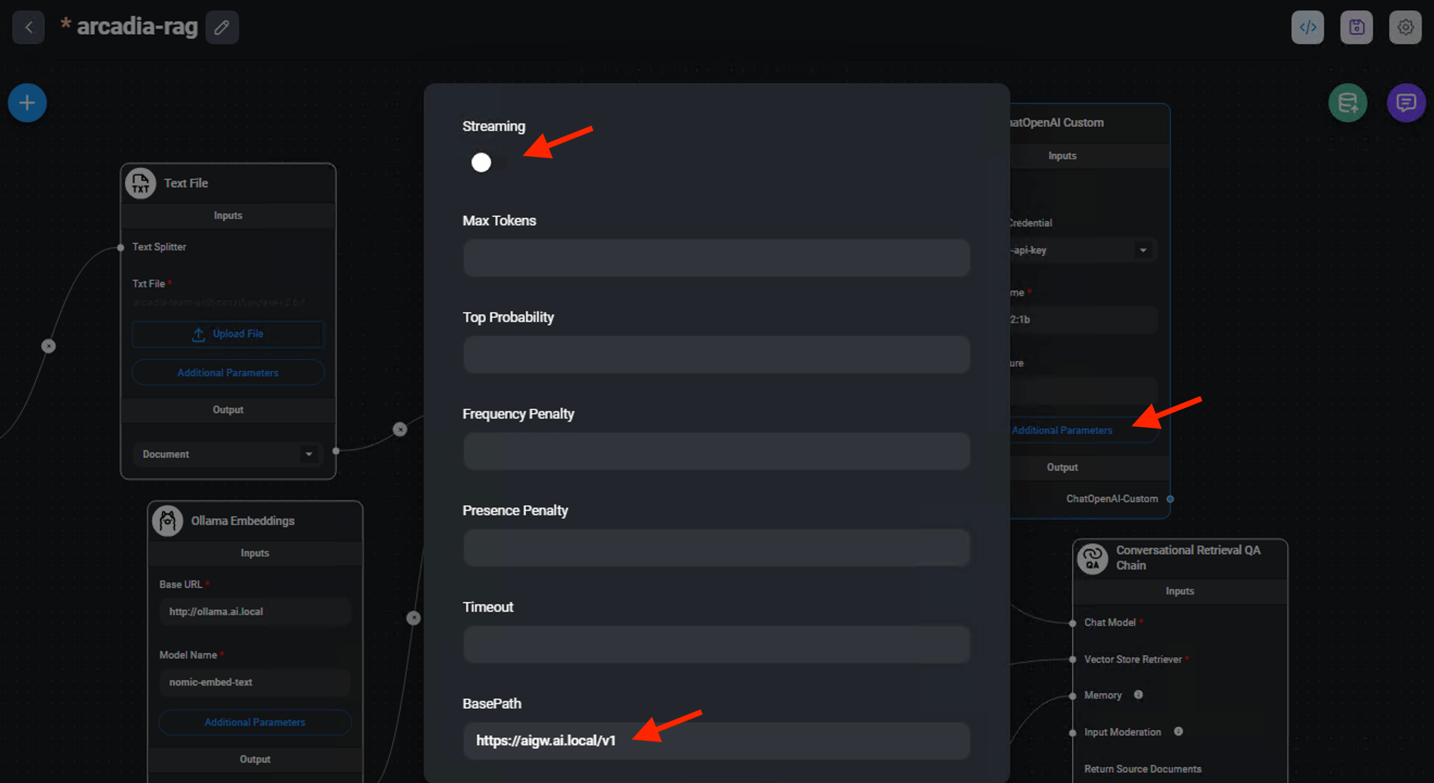Open the Credential dropdown arrow
Image resolution: width=1434 pixels, height=783 pixels.
[x=1143, y=250]
